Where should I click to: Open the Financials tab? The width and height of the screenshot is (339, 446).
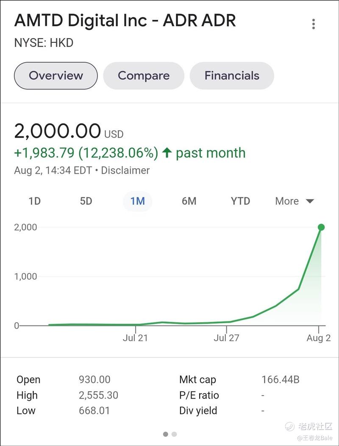(232, 76)
